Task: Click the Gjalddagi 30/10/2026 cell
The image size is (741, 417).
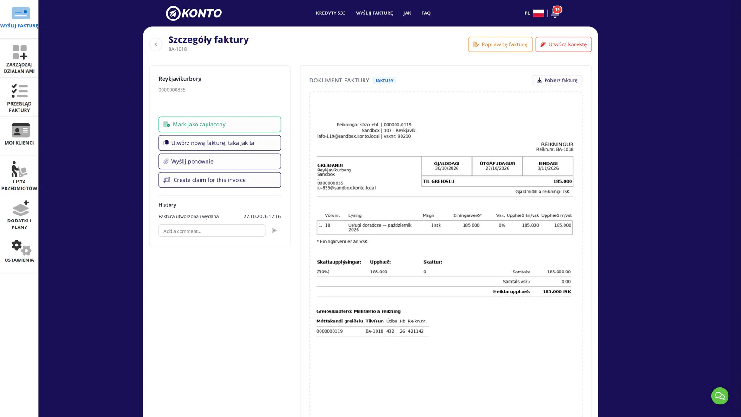Action: coord(447,166)
